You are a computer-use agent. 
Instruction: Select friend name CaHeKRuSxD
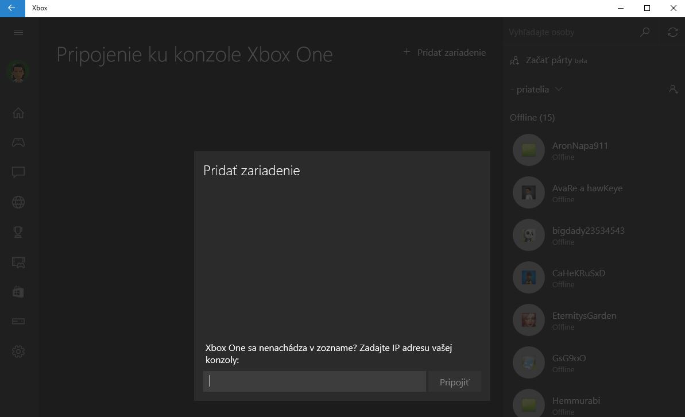(578, 273)
